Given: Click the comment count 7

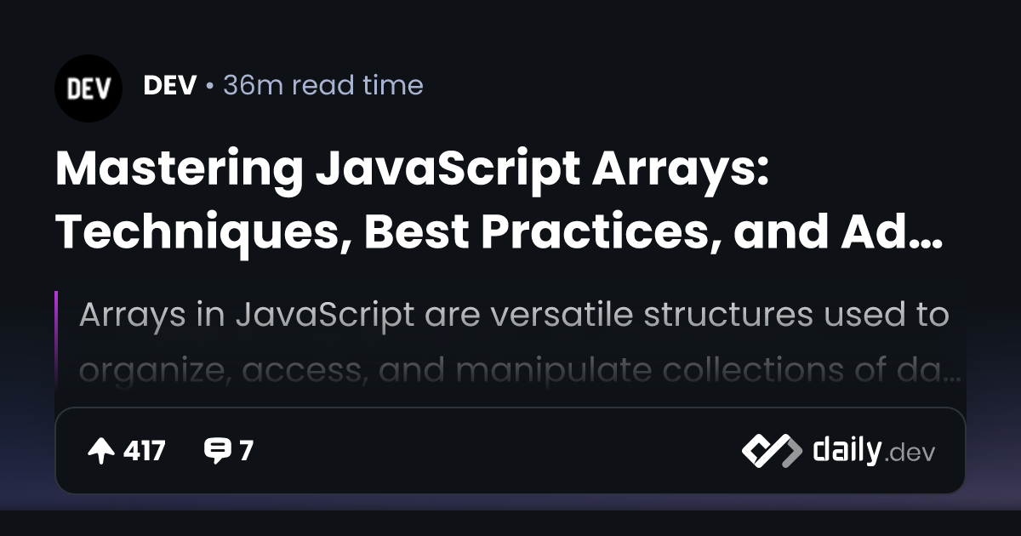Looking at the screenshot, I should tap(246, 451).
